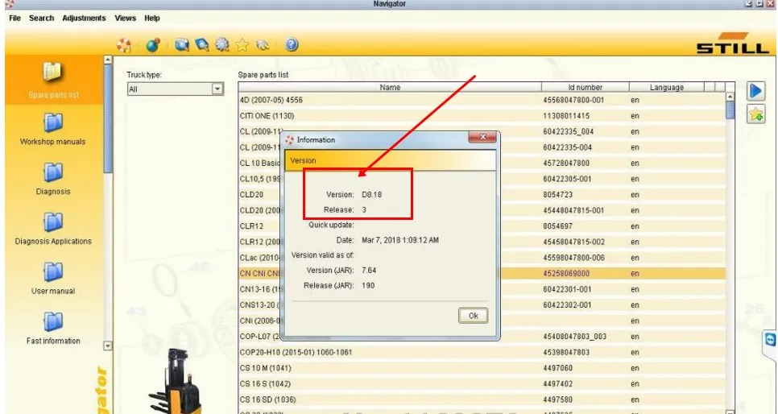Viewport: 778px width, 414px height.
Task: Close the Information dialog
Action: [x=482, y=138]
